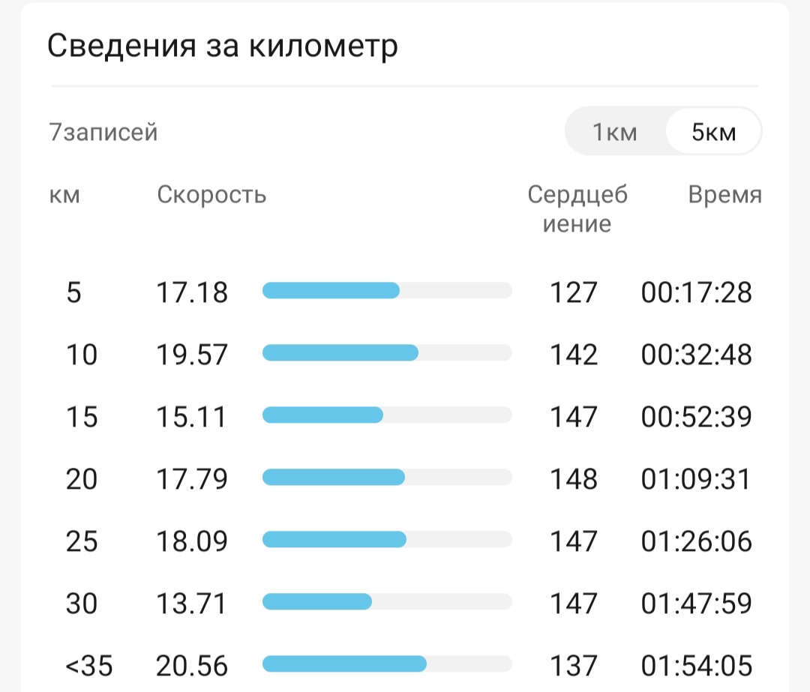Image resolution: width=810 pixels, height=692 pixels.
Task: Select the 5 km speed bar
Action: click(x=388, y=291)
